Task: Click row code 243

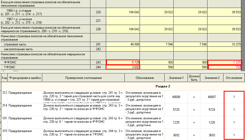Action: 98,62
